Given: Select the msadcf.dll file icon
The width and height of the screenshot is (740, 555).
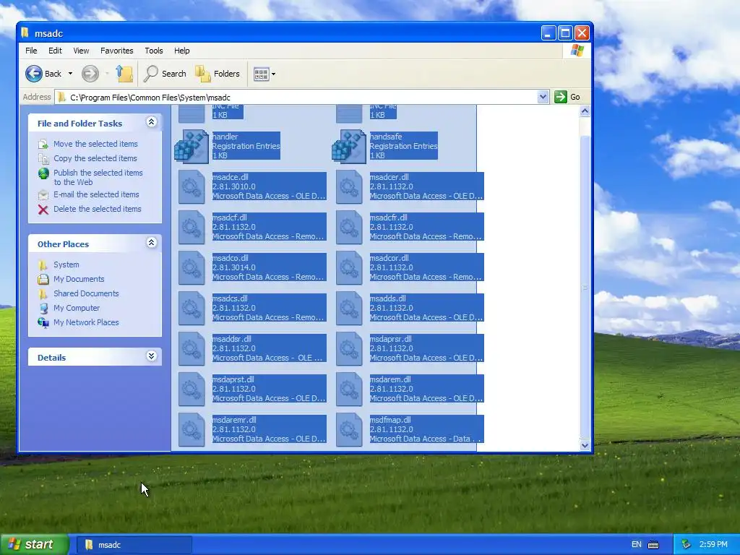Looking at the screenshot, I should pyautogui.click(x=191, y=228).
